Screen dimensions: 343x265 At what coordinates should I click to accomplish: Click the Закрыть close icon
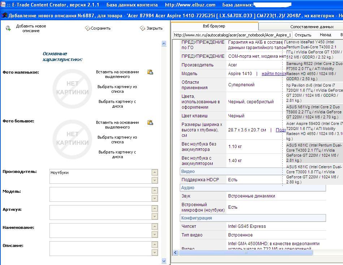pyautogui.click(x=143, y=28)
